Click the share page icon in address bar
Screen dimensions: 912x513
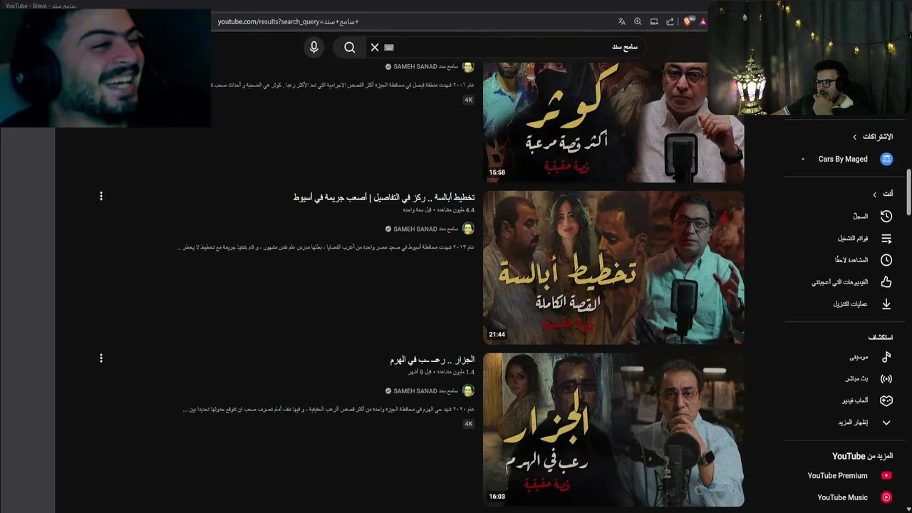(670, 21)
